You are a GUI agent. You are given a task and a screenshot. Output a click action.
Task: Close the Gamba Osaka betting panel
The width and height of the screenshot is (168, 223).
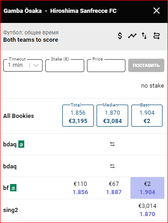pos(157,11)
